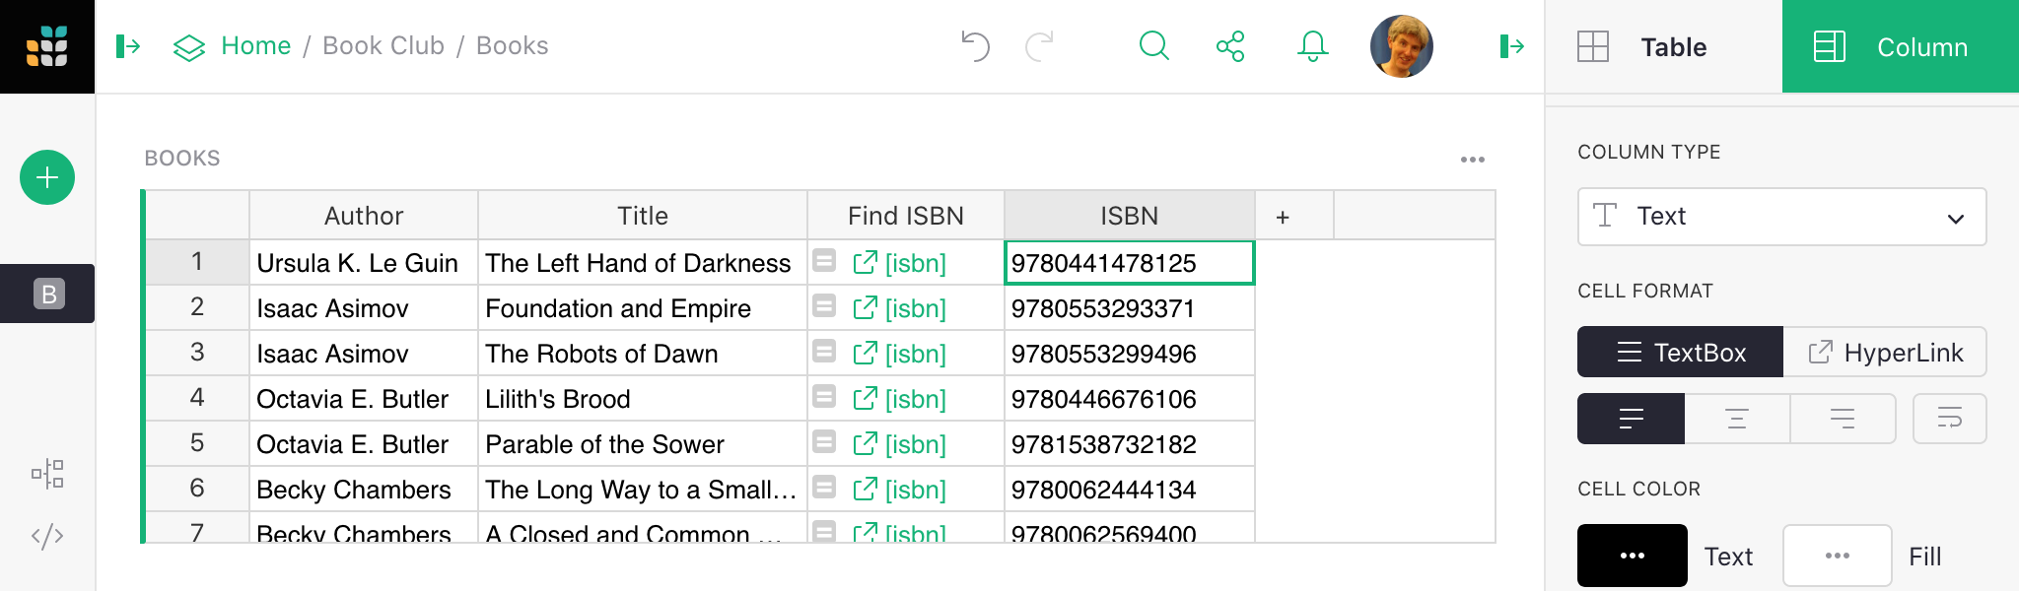Open the Code View icon in sidebar
The image size is (2019, 591).
pos(47,536)
